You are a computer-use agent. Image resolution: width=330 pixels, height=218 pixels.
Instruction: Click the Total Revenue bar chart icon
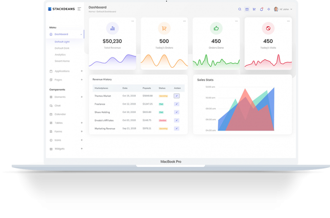pos(112,28)
